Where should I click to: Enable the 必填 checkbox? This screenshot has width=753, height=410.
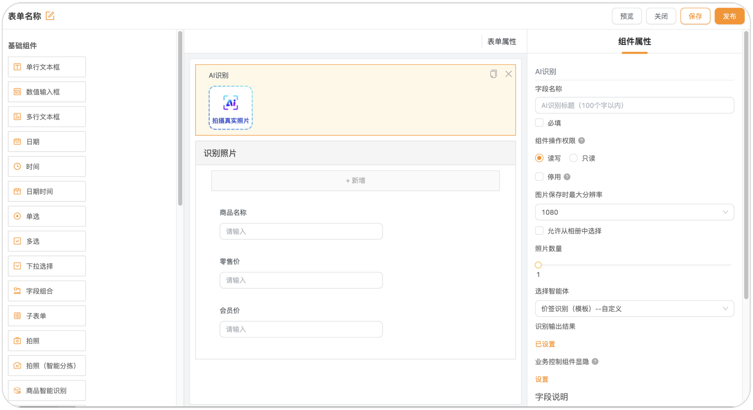(539, 123)
